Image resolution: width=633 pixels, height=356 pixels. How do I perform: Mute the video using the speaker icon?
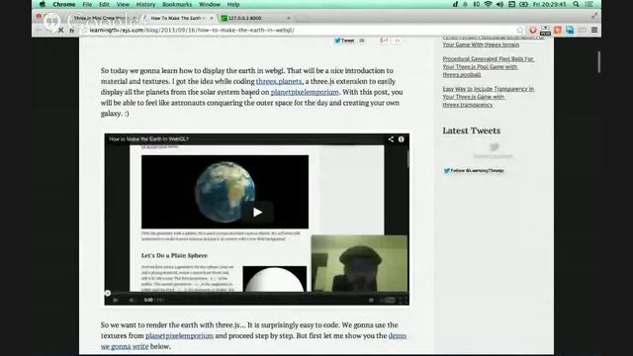132,300
